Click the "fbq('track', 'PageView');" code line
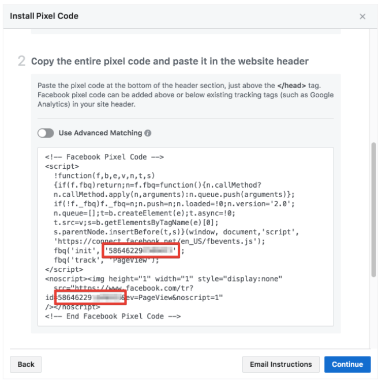Screen dimensions: 382x383 pos(106,260)
